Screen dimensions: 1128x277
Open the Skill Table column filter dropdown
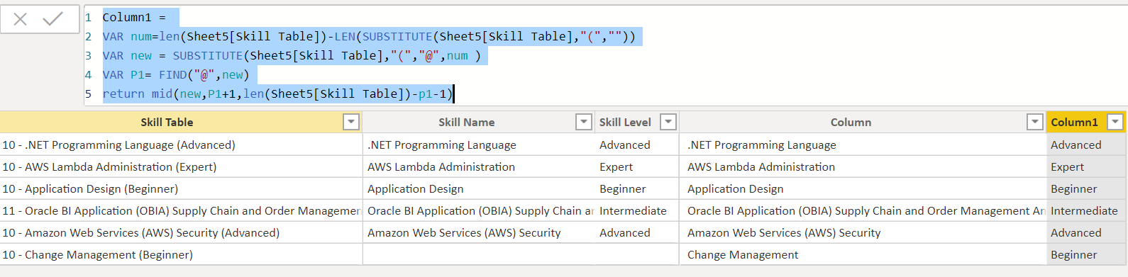351,122
